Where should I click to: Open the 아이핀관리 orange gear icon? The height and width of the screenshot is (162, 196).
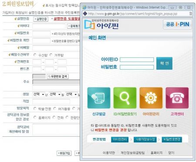pyautogui.click(x=151, y=98)
